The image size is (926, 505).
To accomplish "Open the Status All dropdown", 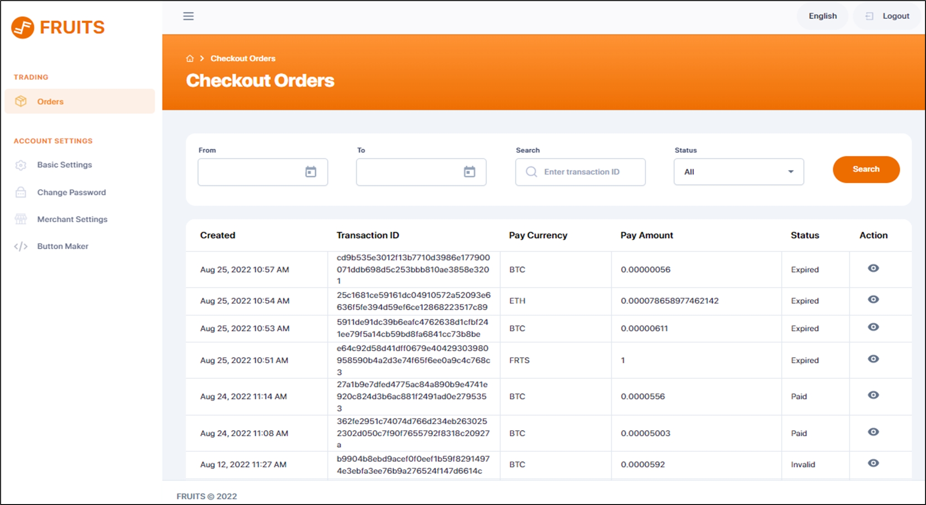I will tap(738, 172).
